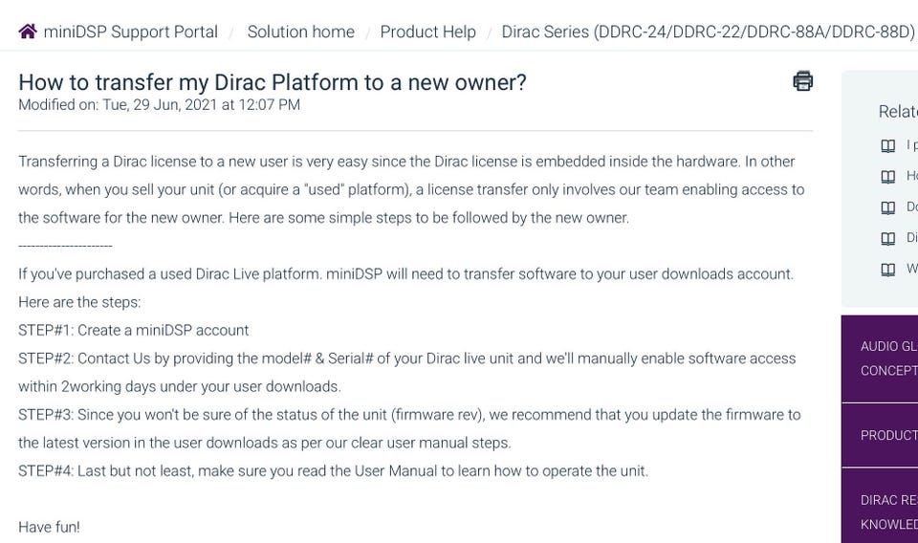Open the third related article book icon
The height and width of the screenshot is (543, 918).
pyautogui.click(x=888, y=207)
